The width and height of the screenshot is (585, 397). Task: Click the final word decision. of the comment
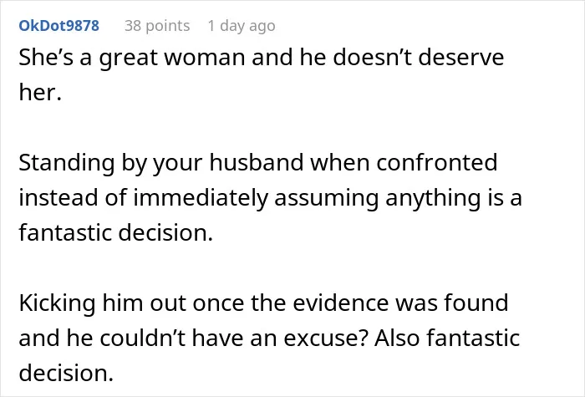pyautogui.click(x=66, y=373)
